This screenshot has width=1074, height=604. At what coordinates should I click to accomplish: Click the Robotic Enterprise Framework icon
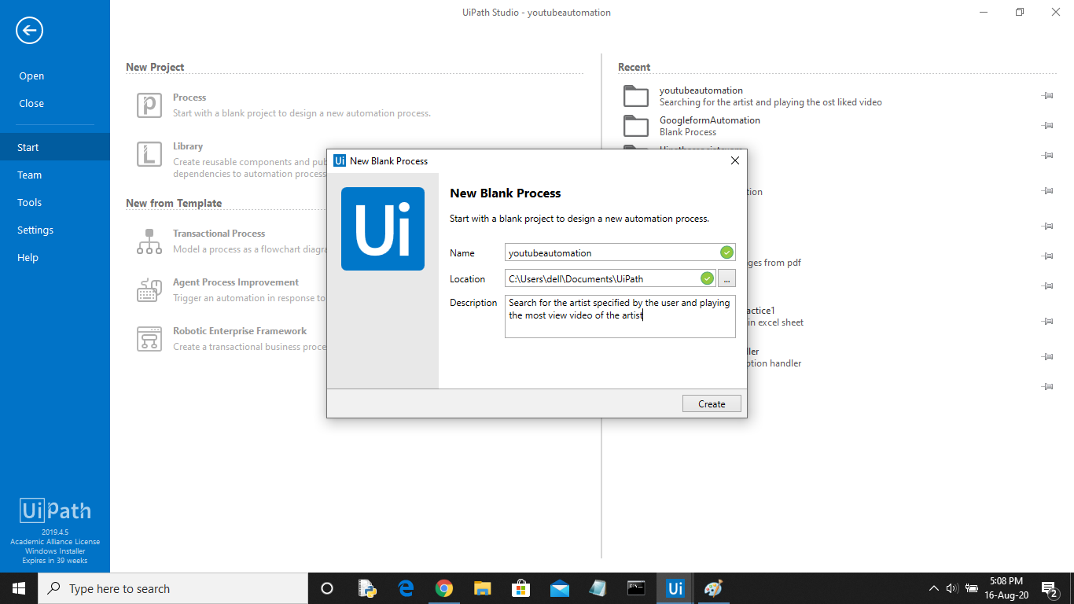point(149,339)
